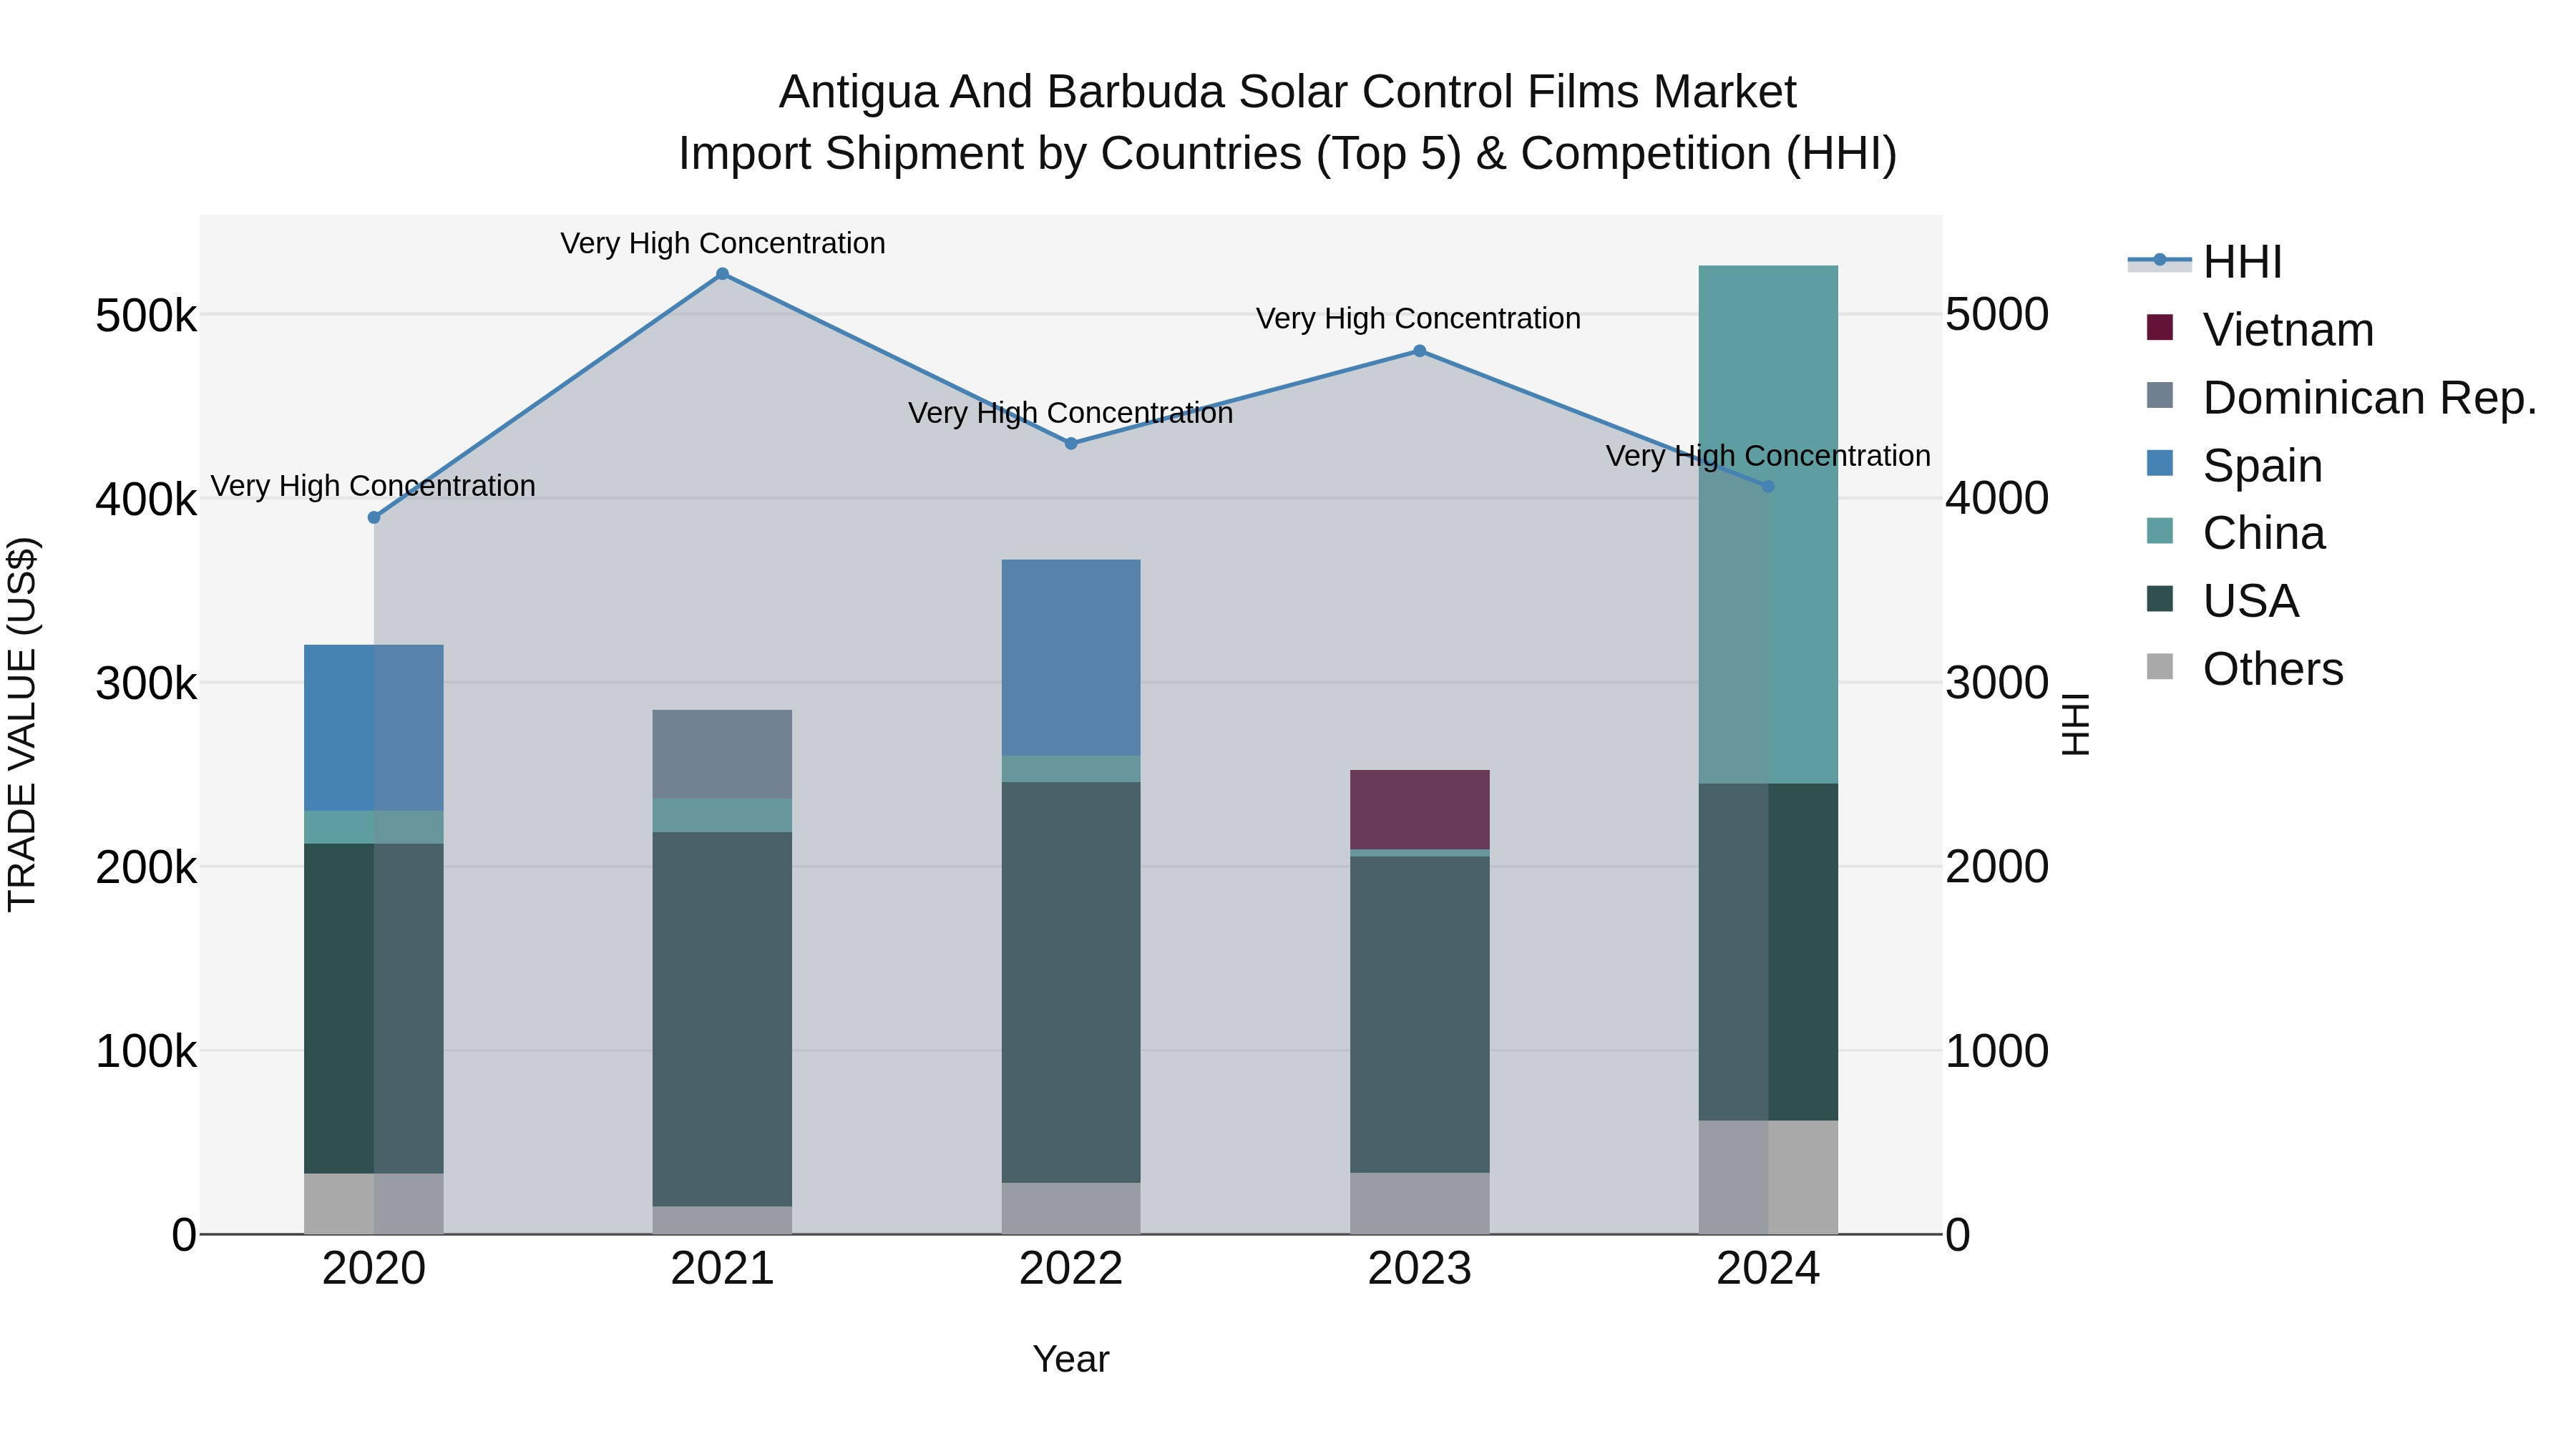Select the 2023 HHI data point
The height and width of the screenshot is (1449, 2576).
coord(1420,351)
